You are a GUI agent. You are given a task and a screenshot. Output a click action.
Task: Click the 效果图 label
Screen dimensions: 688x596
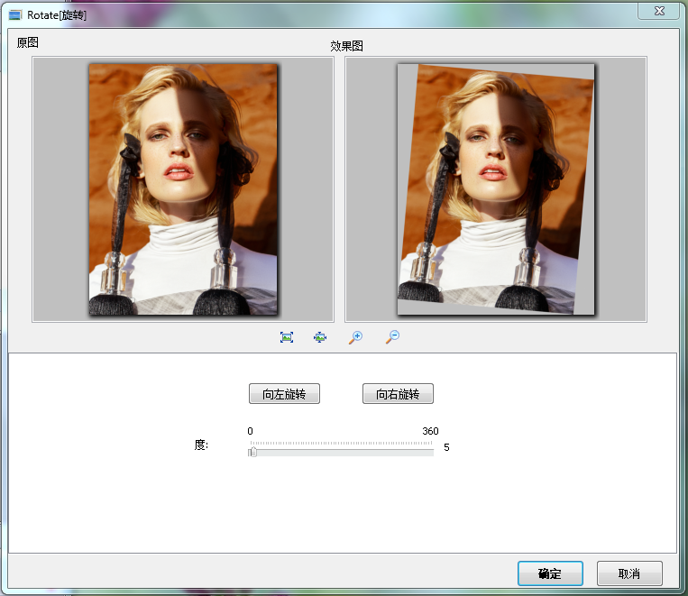click(x=346, y=46)
